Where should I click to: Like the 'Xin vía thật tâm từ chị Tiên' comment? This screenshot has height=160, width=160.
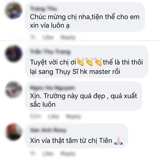48,154
